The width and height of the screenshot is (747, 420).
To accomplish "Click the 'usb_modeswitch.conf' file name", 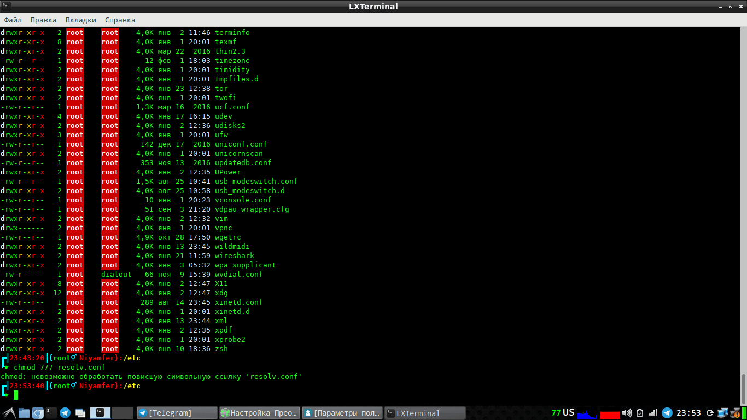I will (256, 181).
